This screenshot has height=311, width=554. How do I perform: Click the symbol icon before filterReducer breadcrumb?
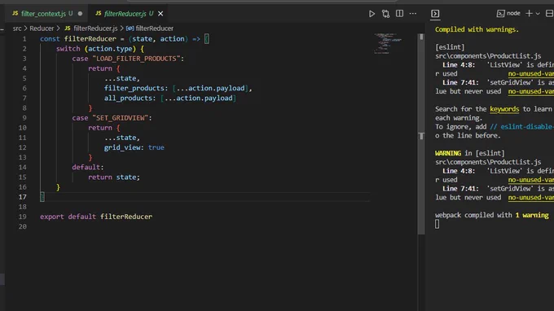pyautogui.click(x=130, y=28)
